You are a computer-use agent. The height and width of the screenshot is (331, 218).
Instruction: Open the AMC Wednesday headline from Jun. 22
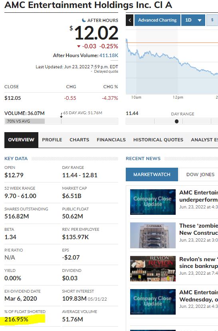point(198,296)
